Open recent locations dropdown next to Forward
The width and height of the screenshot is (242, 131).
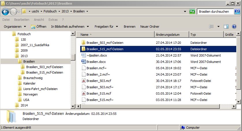(19, 12)
